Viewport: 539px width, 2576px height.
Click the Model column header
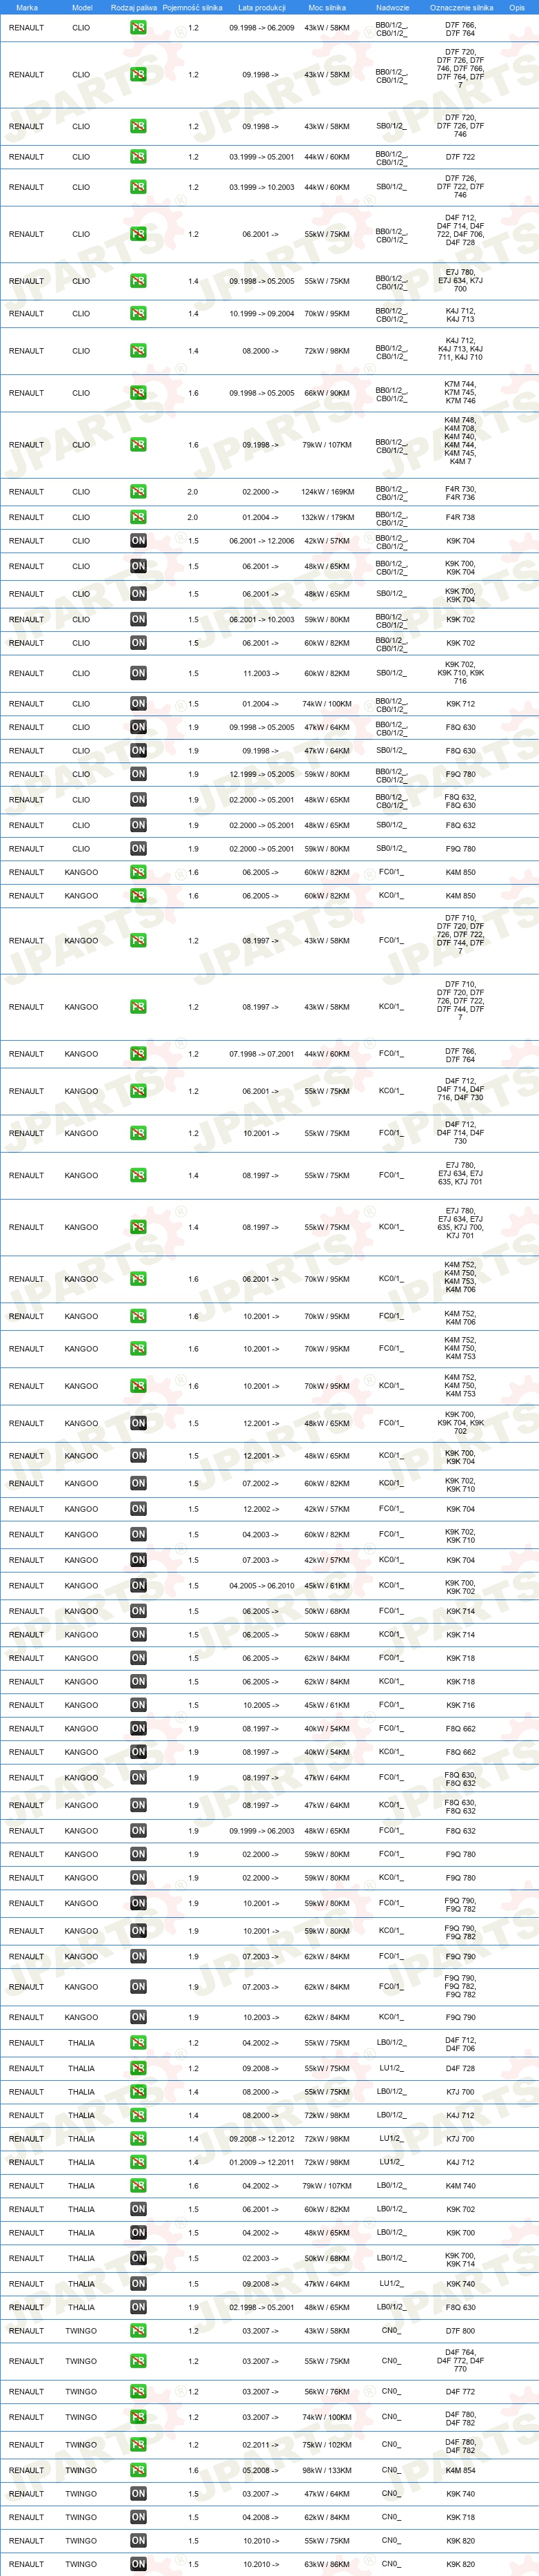(x=82, y=7)
